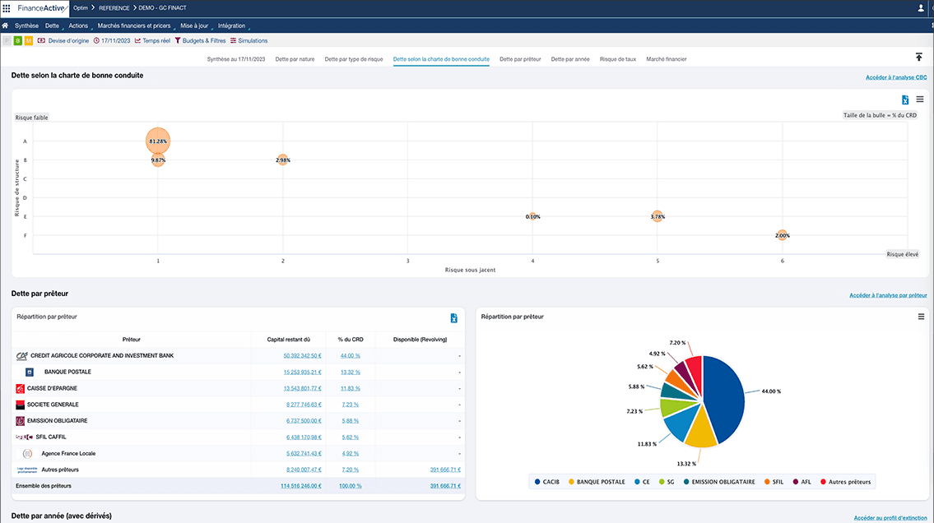Toggle the orange M indicator
This screenshot has width=934, height=523.
click(28, 40)
